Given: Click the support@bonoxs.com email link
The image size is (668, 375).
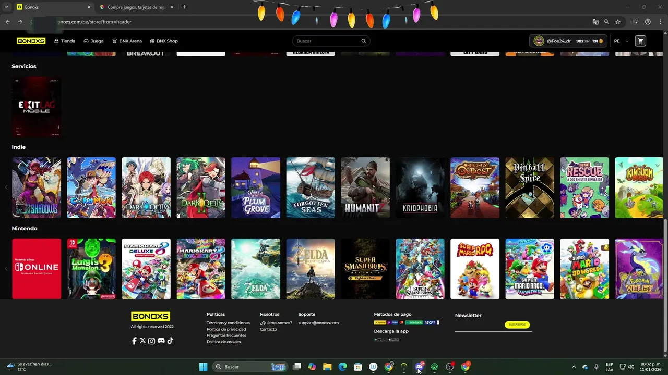Looking at the screenshot, I should point(318,323).
